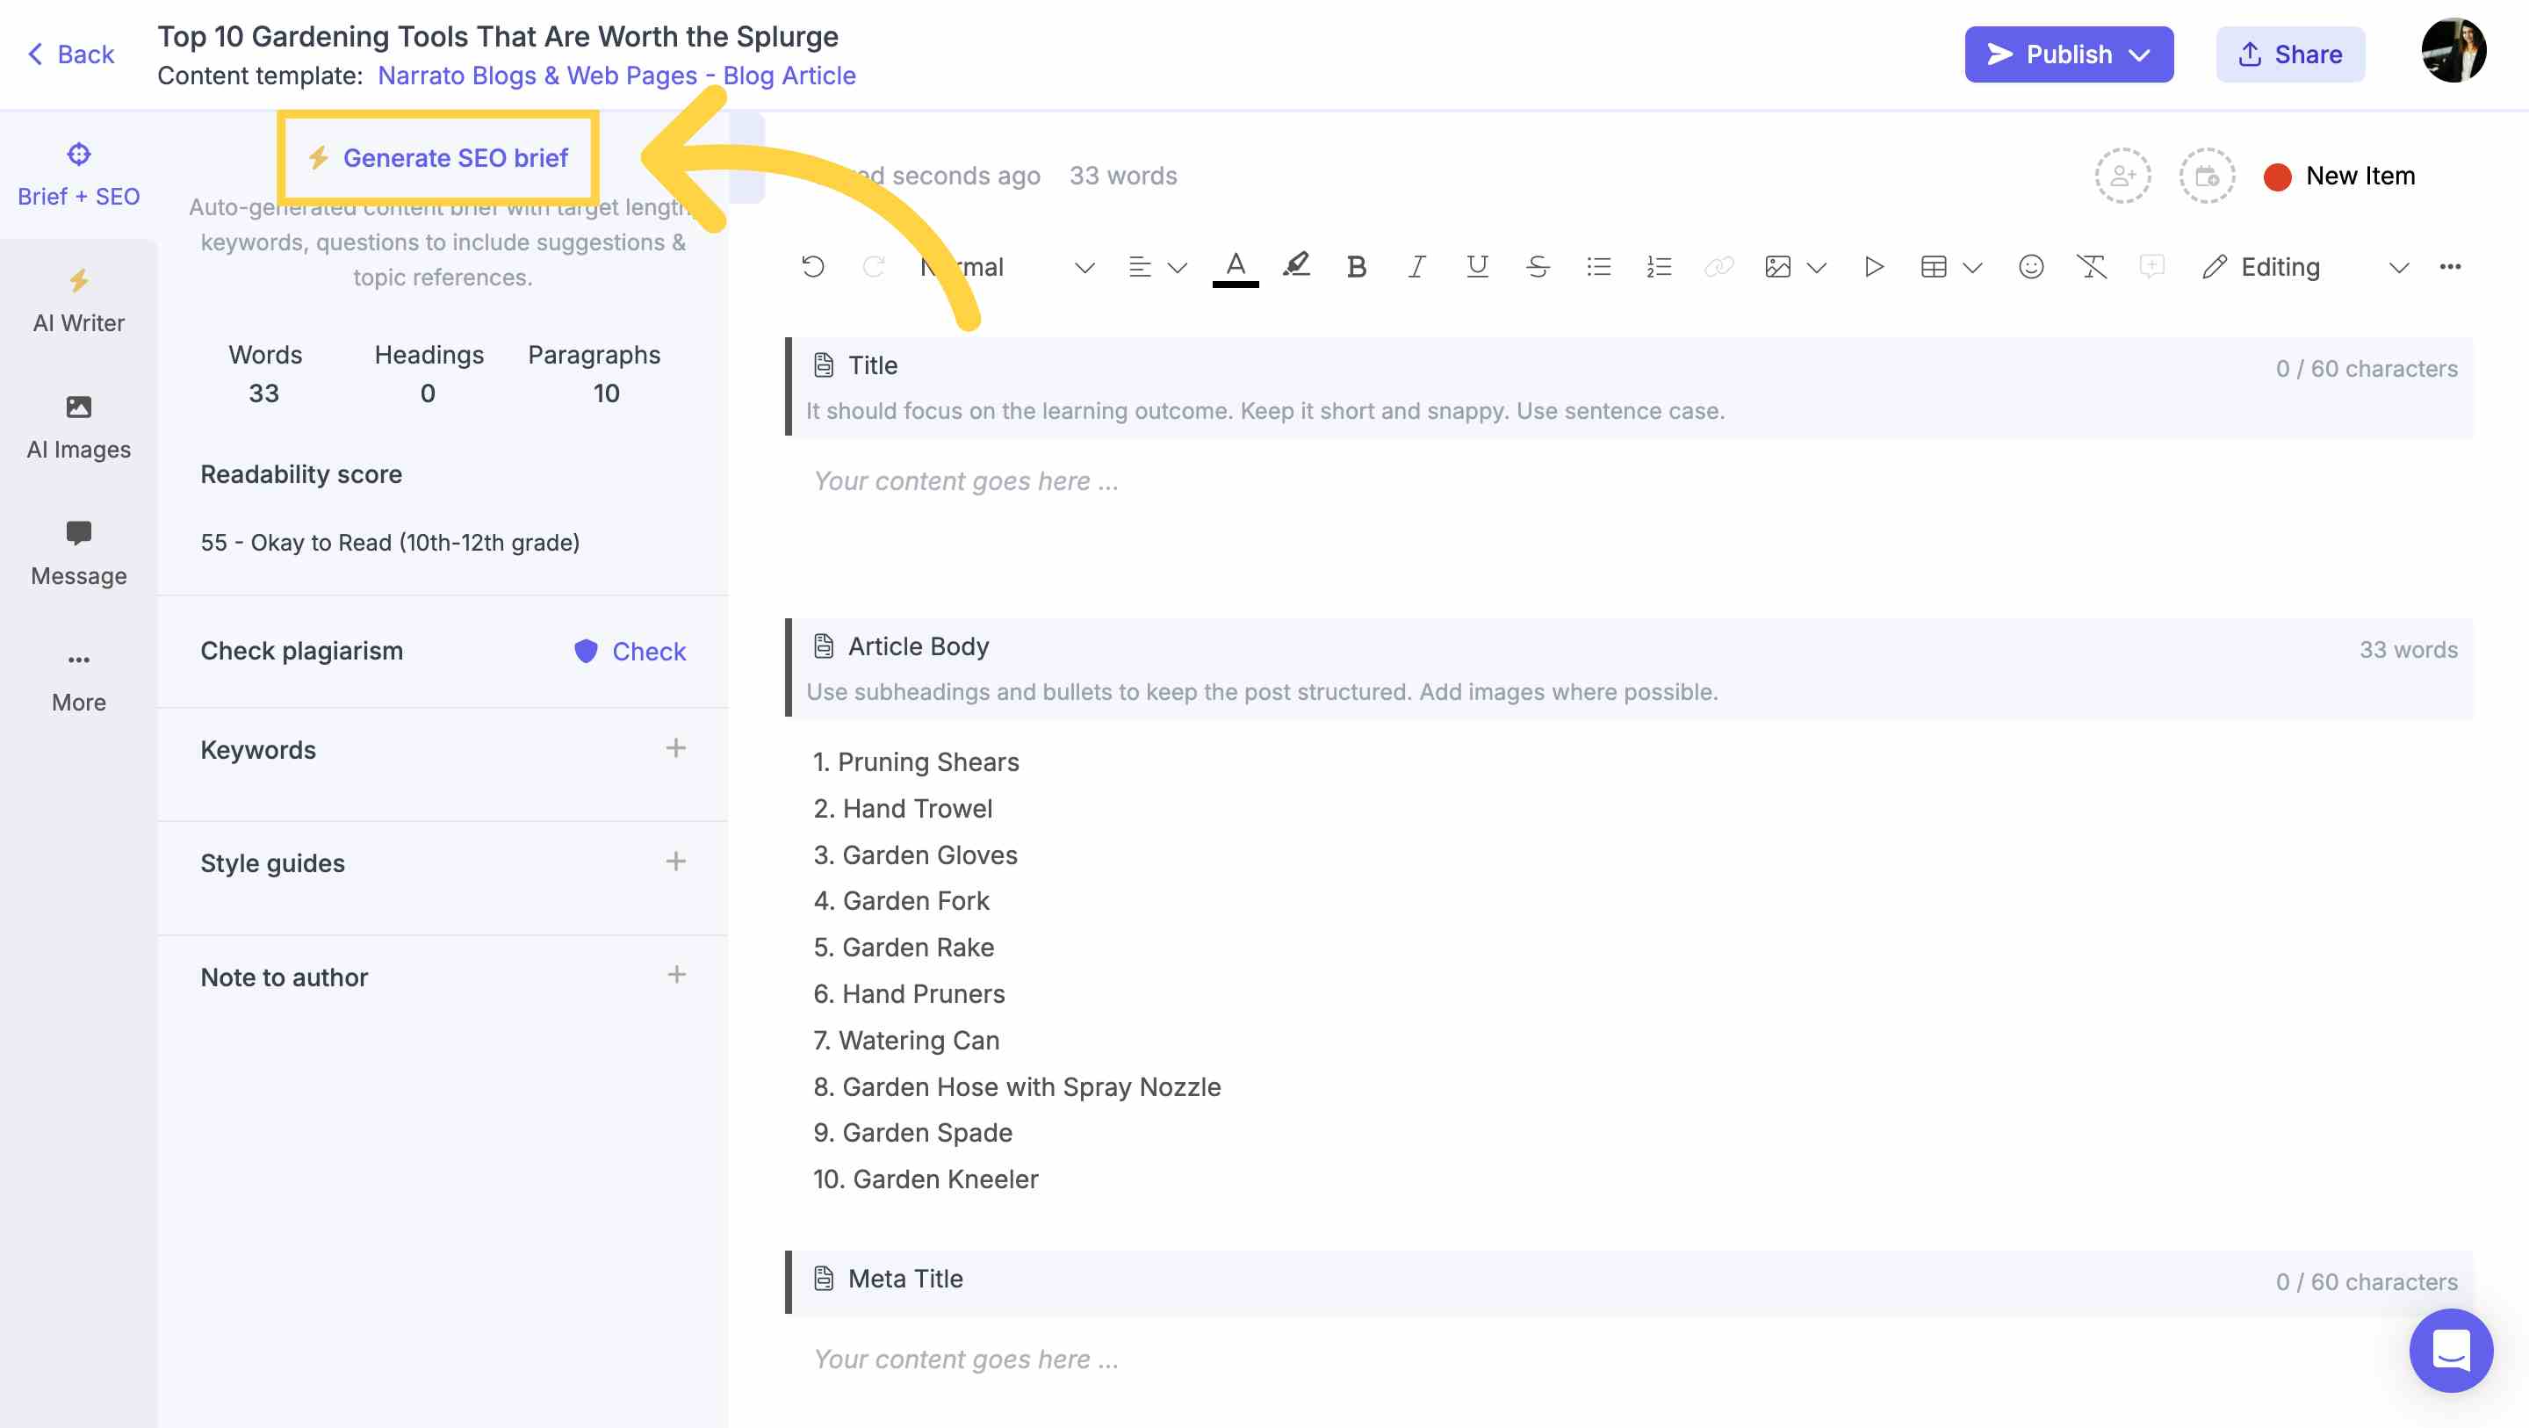2529x1428 pixels.
Task: Open the Message tab
Action: coord(78,555)
